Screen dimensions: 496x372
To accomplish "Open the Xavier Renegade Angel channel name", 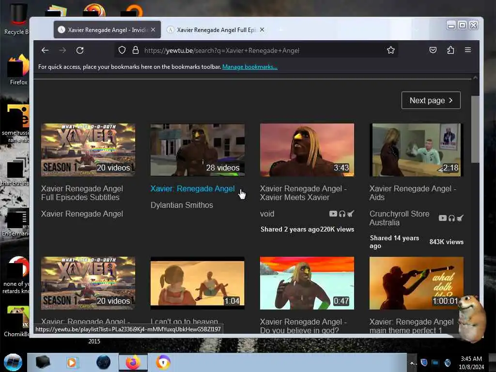I will [82, 214].
